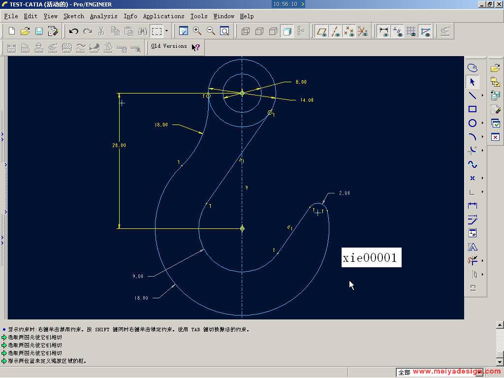
Task: Close the window with red X icon in right toolbar
Action: pos(495,137)
